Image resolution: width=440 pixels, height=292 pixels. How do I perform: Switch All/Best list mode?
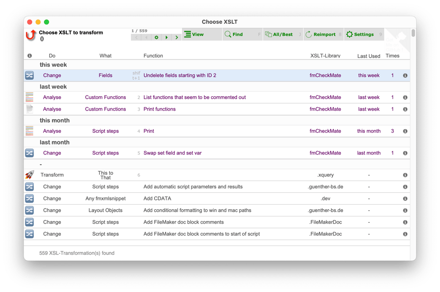click(283, 34)
